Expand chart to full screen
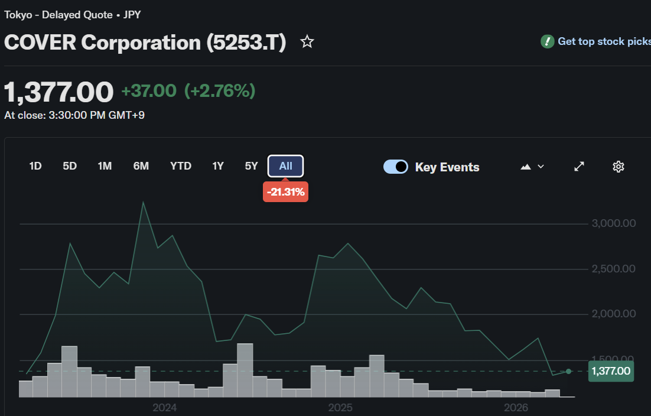This screenshot has height=416, width=651. (x=579, y=167)
